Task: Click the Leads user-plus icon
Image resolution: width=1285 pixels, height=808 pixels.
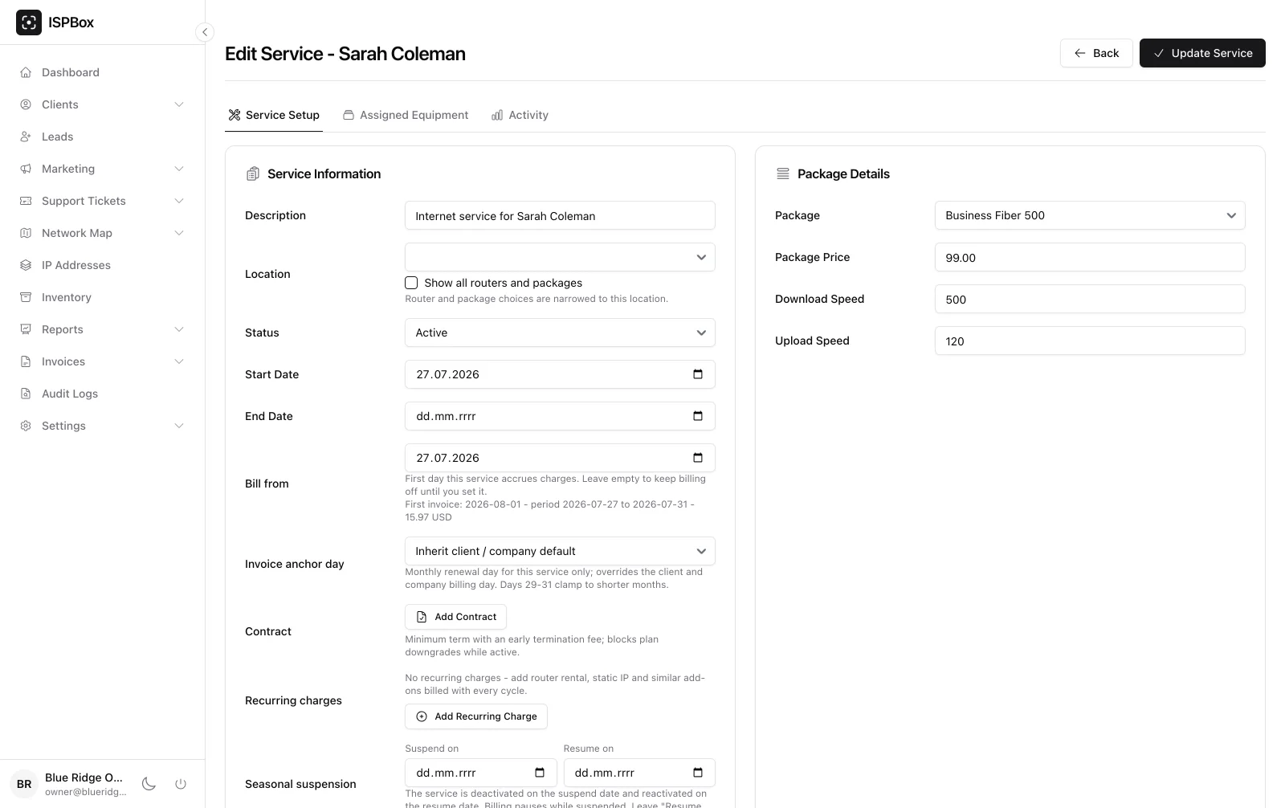Action: click(x=26, y=137)
